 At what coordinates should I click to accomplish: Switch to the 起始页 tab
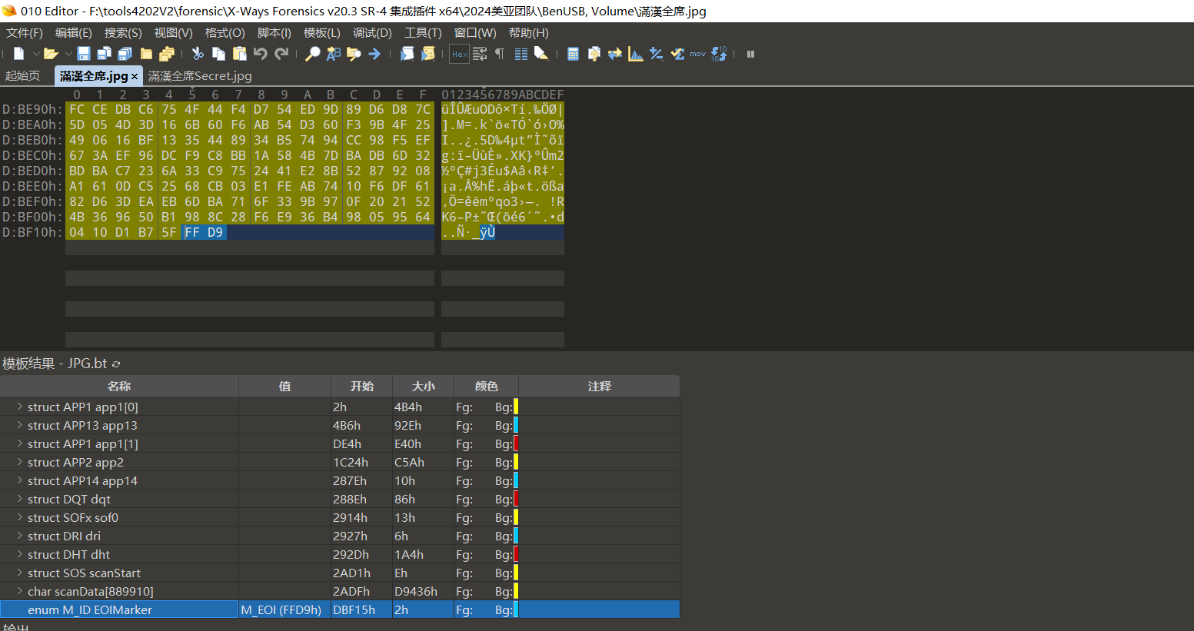(23, 76)
